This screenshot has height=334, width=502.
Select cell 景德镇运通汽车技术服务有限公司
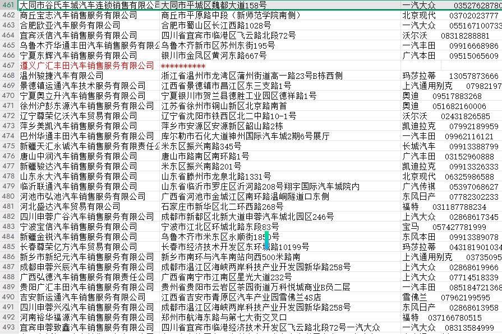pyautogui.click(x=89, y=86)
